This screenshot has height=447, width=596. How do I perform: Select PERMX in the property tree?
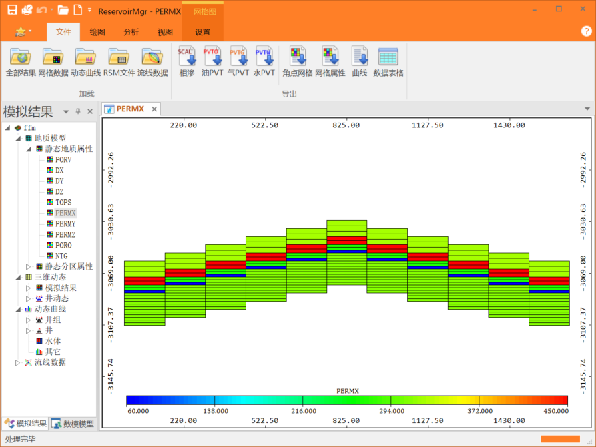pos(65,213)
